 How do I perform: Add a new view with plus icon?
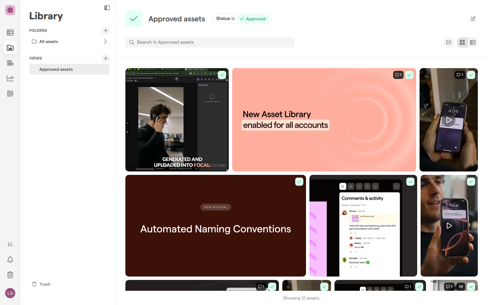tap(106, 58)
